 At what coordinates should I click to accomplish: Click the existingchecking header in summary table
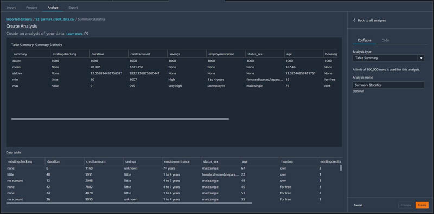click(x=64, y=54)
